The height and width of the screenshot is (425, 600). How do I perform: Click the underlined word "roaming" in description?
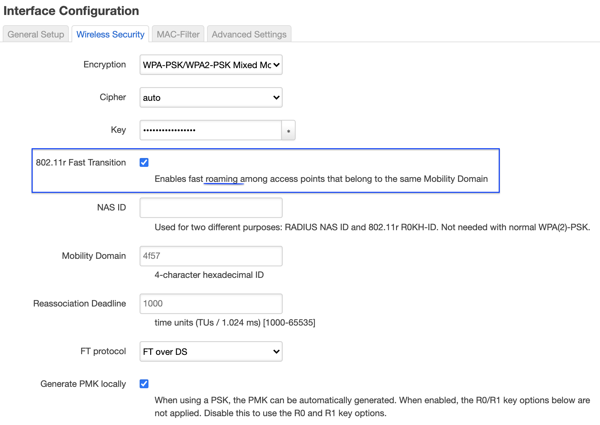pos(222,179)
